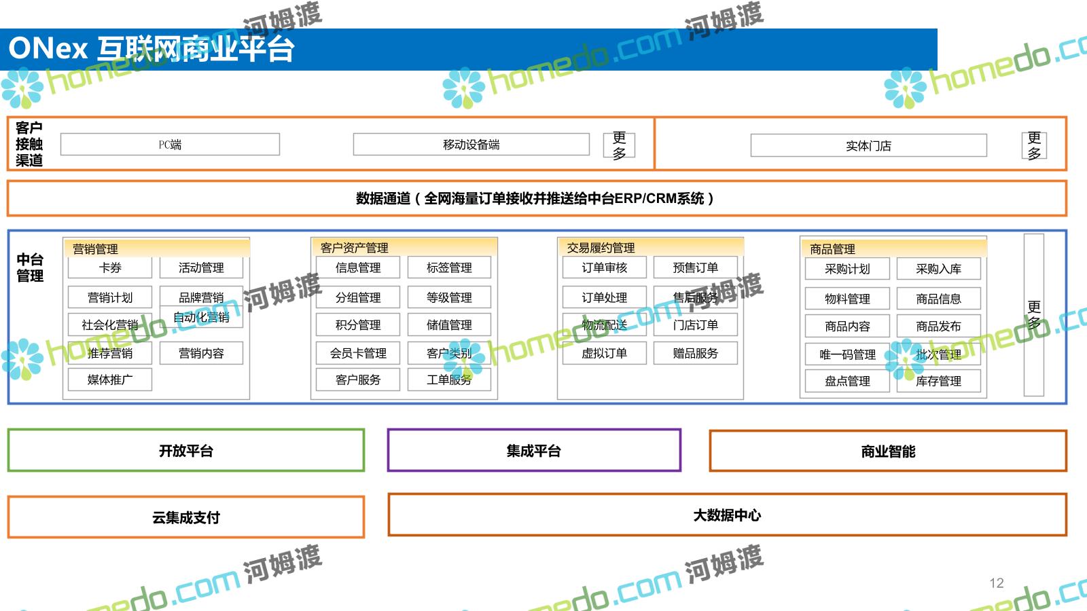Click 更多 beside 实体门店
The height and width of the screenshot is (611, 1087).
click(1034, 145)
